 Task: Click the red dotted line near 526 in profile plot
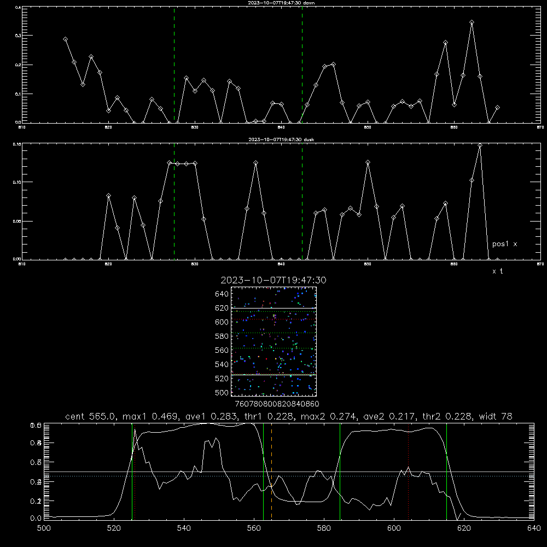(x=135, y=471)
